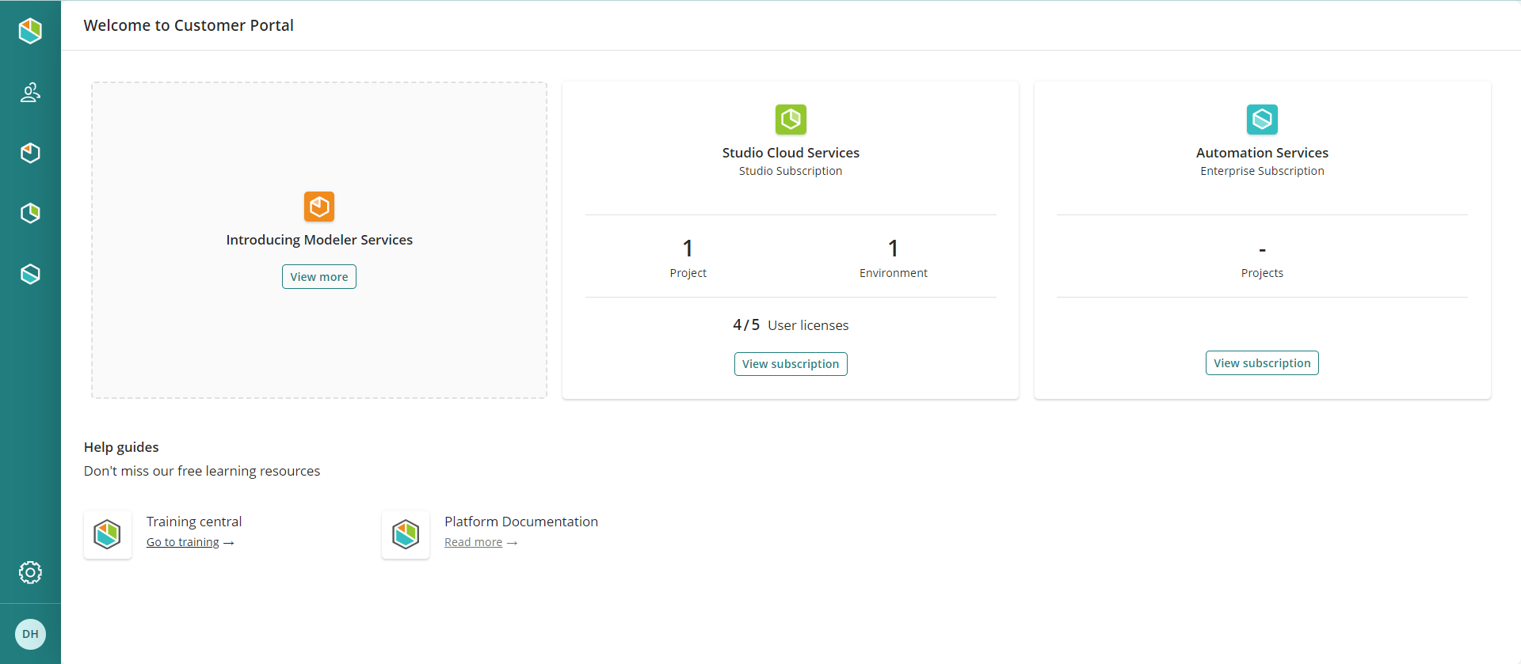Click the orange Modeler Services card icon
Viewport: 1521px width, 664px height.
tap(319, 207)
